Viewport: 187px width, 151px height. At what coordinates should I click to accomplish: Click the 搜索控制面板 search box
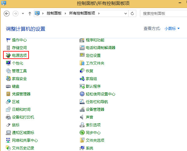click(x=163, y=14)
